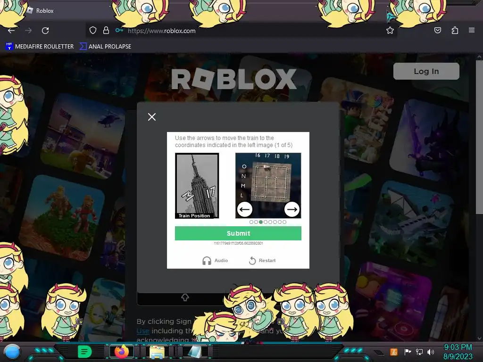Open the Notepad taskbar icon
This screenshot has height=362, width=483.
pos(194,352)
